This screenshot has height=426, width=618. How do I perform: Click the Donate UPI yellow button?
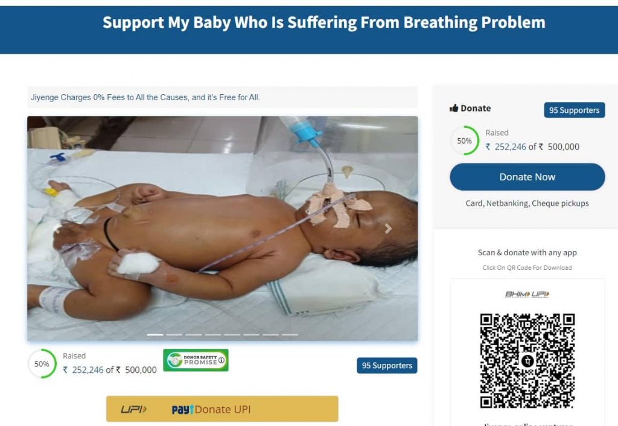222,409
